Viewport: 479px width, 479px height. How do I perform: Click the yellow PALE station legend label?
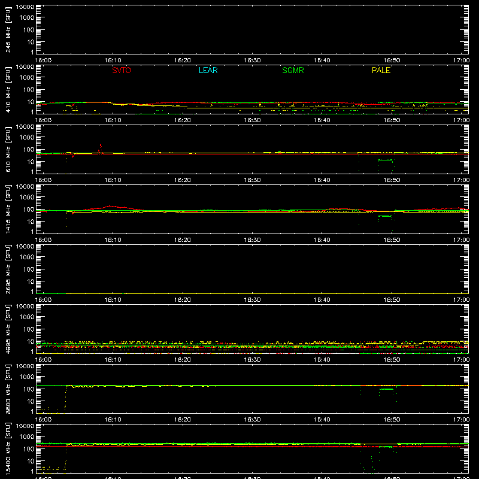click(x=381, y=70)
